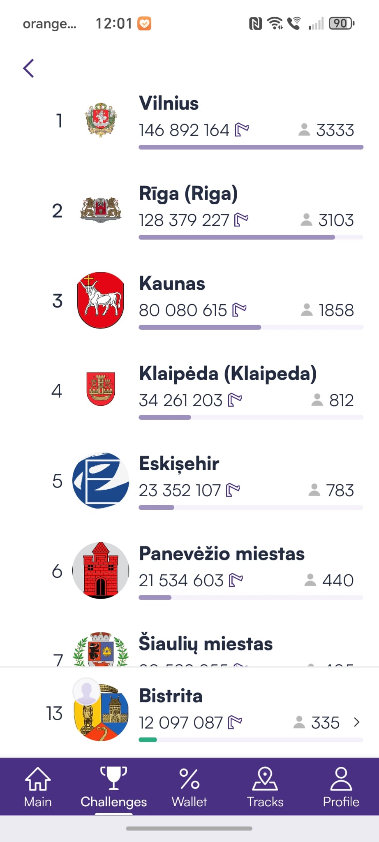The width and height of the screenshot is (379, 842).
Task: Tap the Eskişehir blue logo
Action: pos(101,480)
